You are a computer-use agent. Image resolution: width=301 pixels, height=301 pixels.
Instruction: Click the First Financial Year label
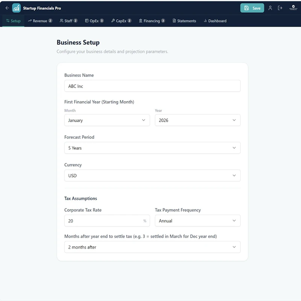pos(99,102)
